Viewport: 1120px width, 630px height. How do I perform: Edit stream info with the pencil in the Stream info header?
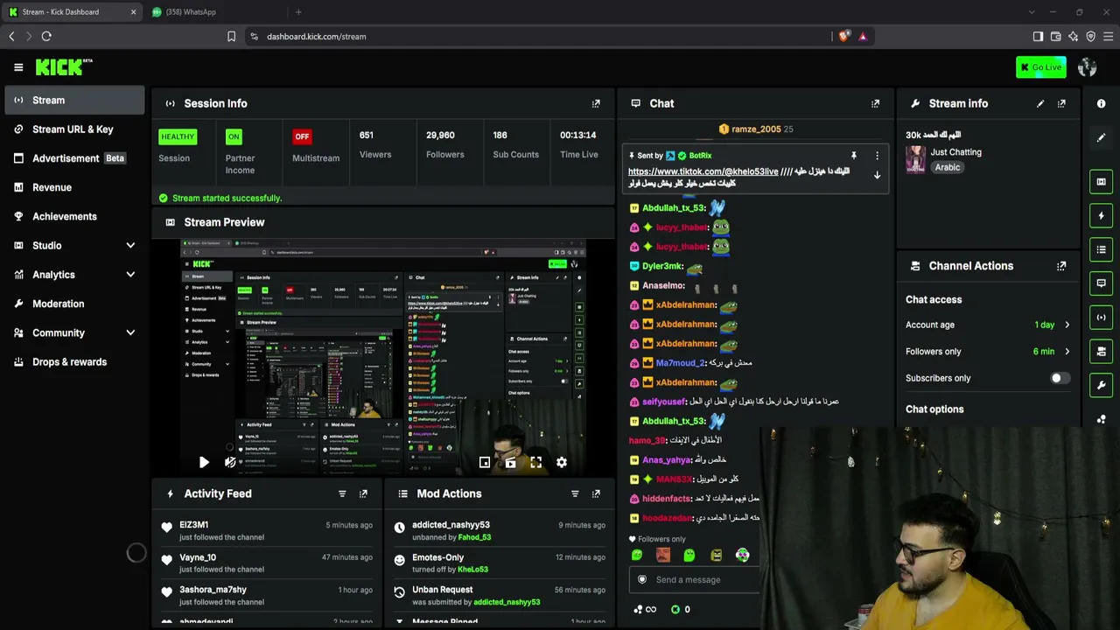click(1040, 103)
